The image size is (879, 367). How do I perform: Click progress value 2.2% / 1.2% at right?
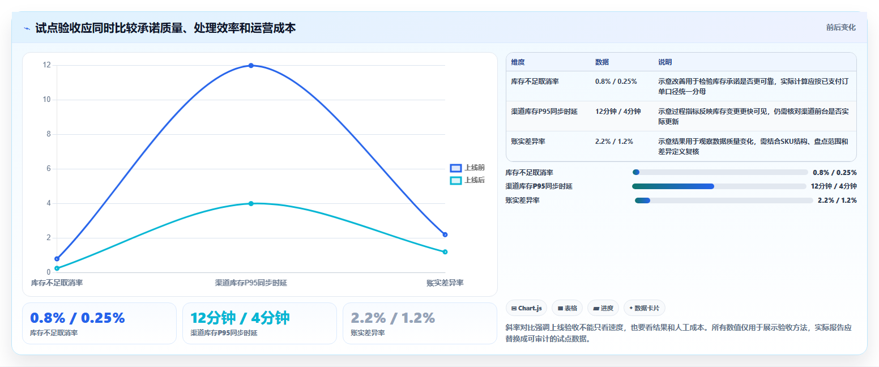[837, 200]
